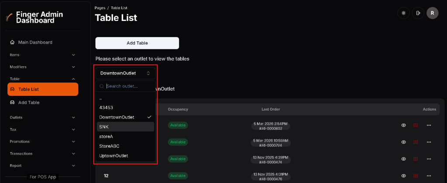Close the DowntownOutlet outlet selector dropdown
Image resolution: width=447 pixels, height=183 pixels.
click(125, 73)
